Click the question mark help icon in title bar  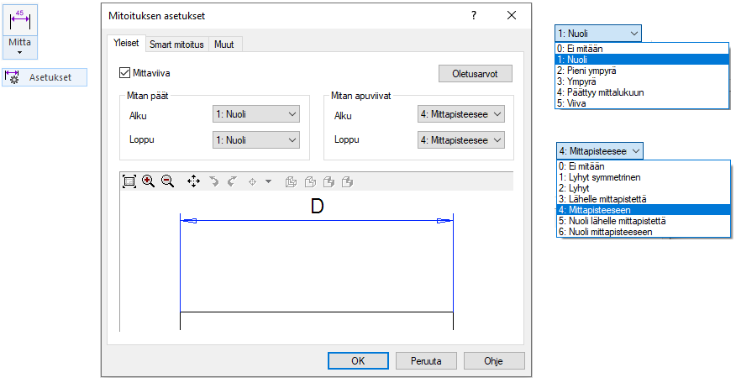tap(474, 16)
